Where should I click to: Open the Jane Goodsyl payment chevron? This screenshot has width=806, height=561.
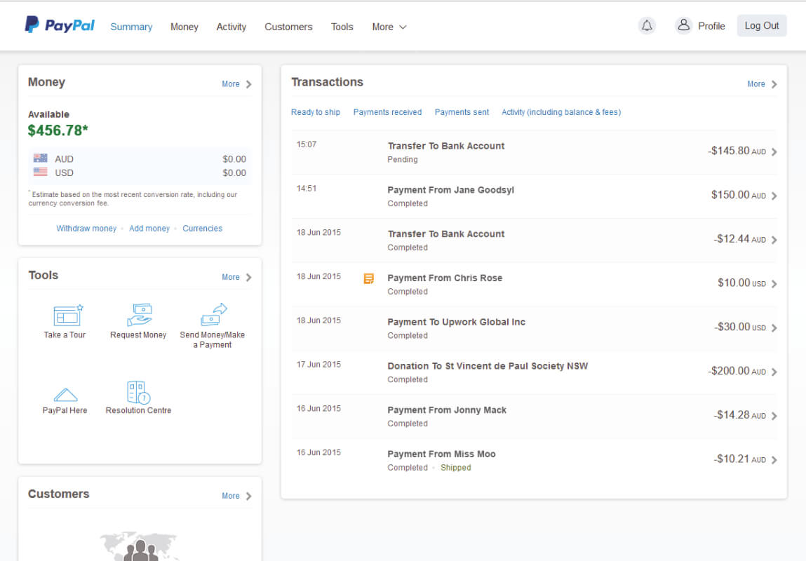coord(774,196)
